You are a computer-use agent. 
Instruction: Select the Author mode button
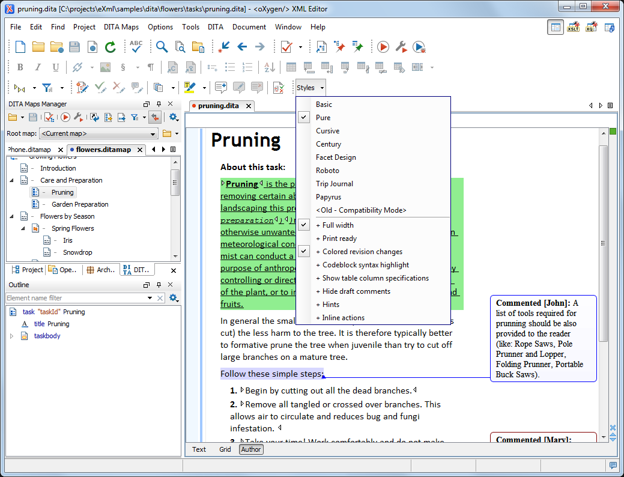point(251,449)
